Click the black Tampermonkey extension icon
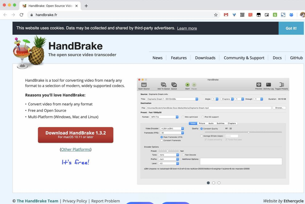Screen dimensions: 305x204 click(x=258, y=15)
